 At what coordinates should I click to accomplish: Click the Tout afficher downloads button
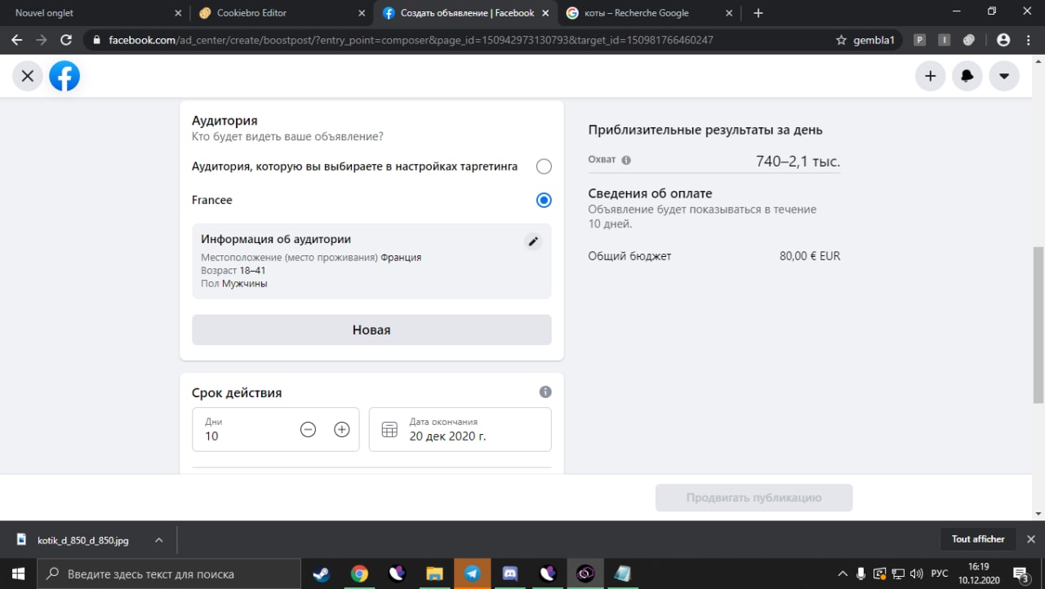[x=978, y=539]
